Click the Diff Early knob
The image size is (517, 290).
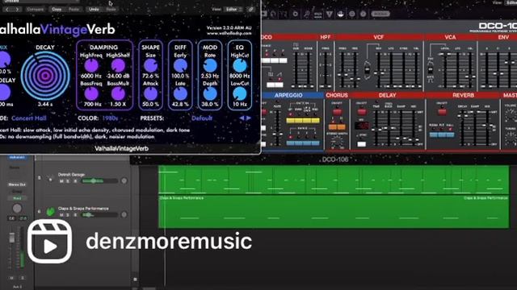click(x=180, y=65)
